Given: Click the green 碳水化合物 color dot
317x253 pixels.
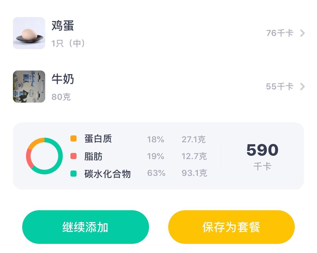Looking at the screenshot, I should point(73,174).
